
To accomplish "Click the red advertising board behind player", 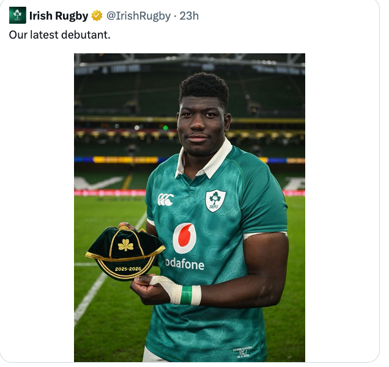I will coord(110,193).
